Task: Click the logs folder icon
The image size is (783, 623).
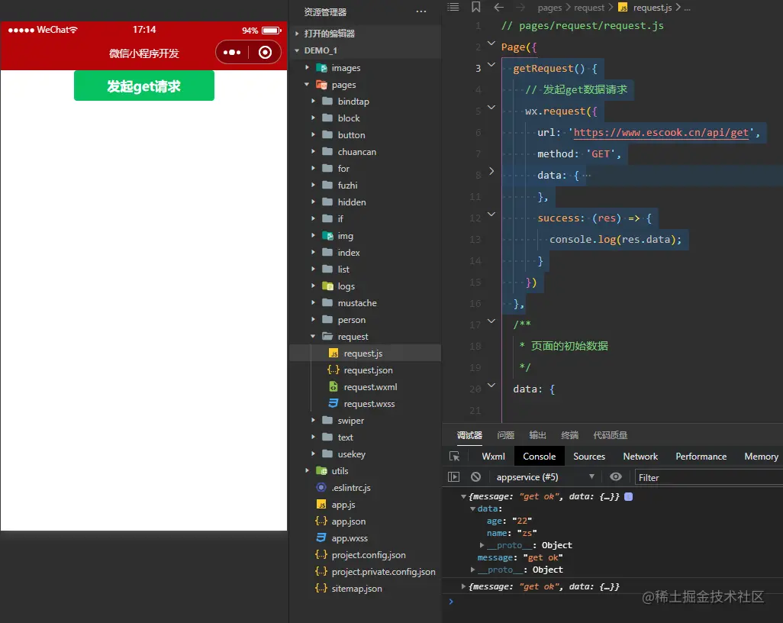Action: [327, 286]
